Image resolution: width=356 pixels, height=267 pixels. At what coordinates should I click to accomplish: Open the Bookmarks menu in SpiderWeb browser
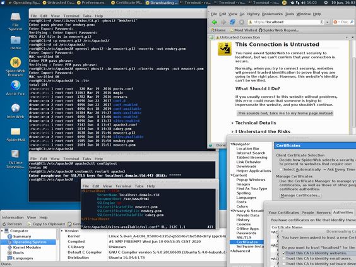pyautogui.click(x=272, y=14)
